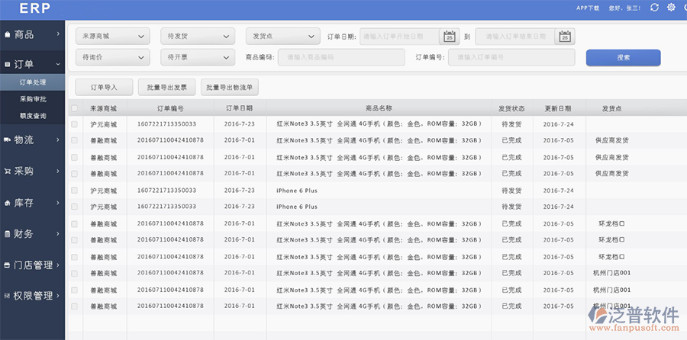Screen dimensions: 687x340
Task: Expand the 待开票 dropdown
Action: (197, 57)
